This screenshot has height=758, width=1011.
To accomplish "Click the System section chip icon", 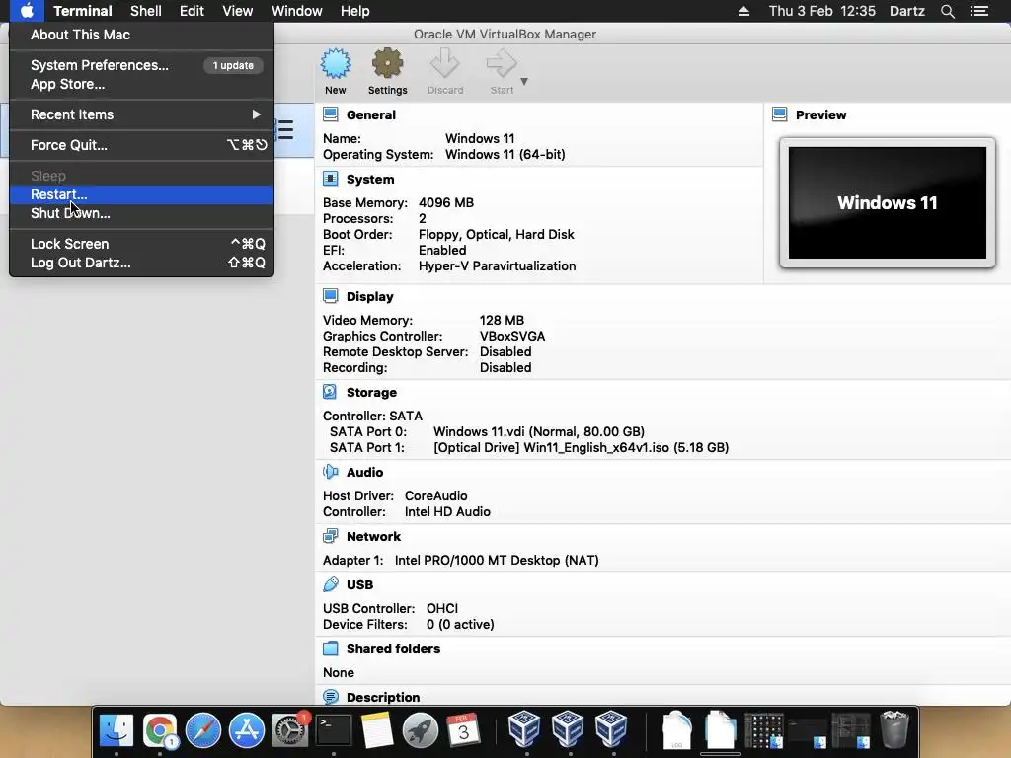I will 330,179.
